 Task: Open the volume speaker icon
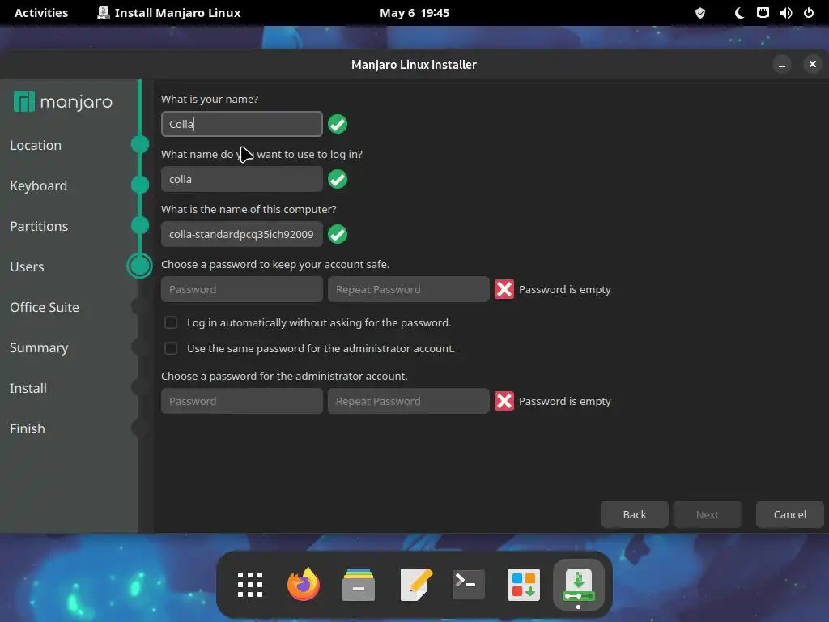click(x=785, y=13)
